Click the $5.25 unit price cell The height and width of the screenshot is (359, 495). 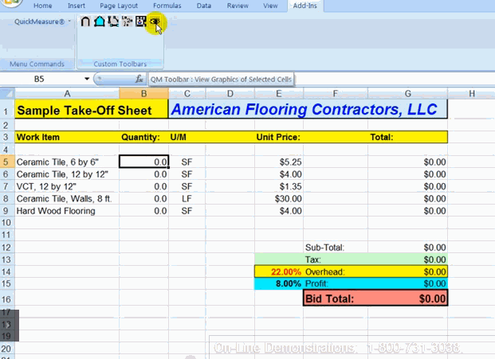(278, 162)
